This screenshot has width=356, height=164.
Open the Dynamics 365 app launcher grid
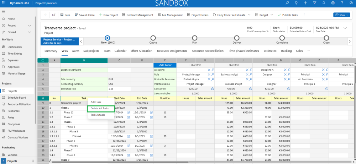(x=4, y=3)
